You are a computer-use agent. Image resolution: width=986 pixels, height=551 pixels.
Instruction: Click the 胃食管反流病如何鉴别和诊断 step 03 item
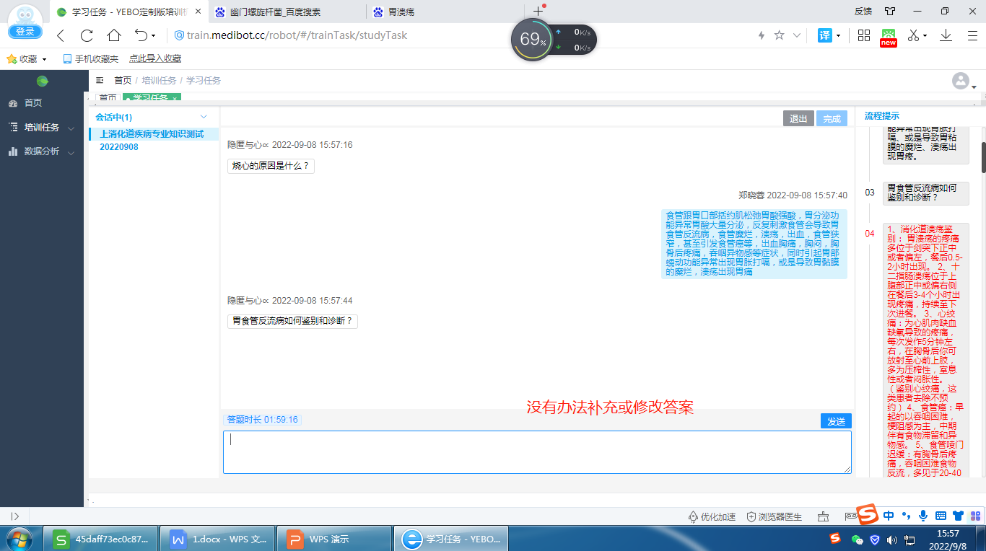click(926, 193)
